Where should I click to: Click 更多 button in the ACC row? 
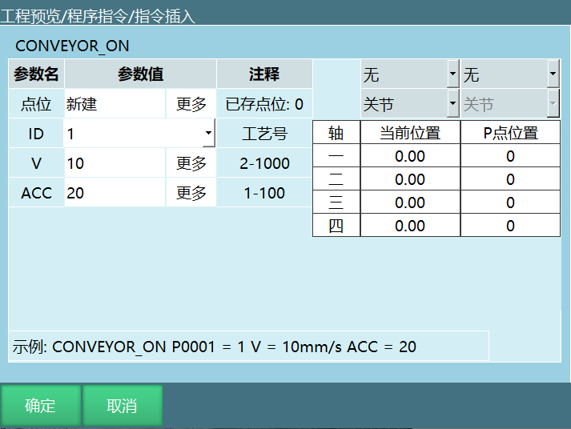(x=191, y=193)
